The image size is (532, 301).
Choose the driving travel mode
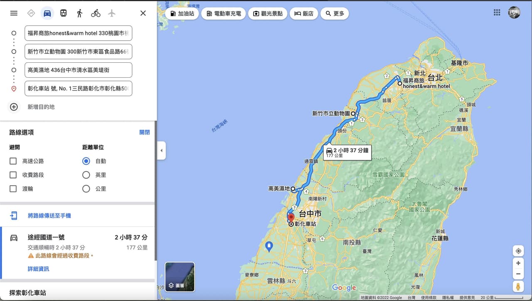47,13
